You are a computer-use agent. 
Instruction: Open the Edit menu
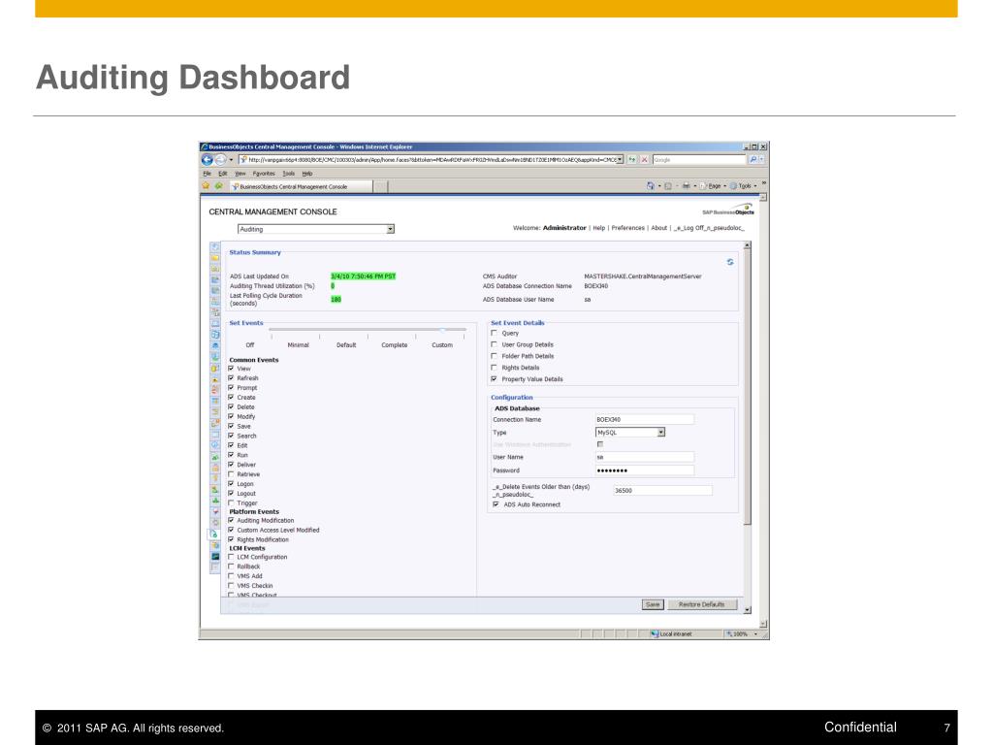click(222, 173)
